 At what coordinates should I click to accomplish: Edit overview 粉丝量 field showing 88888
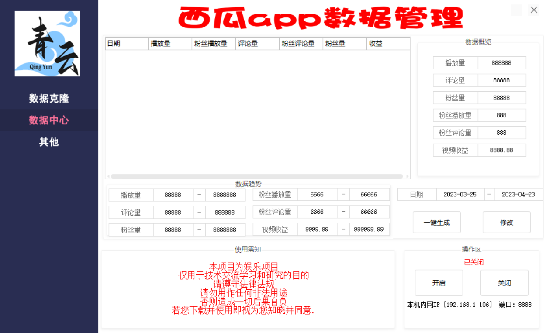[x=501, y=98]
